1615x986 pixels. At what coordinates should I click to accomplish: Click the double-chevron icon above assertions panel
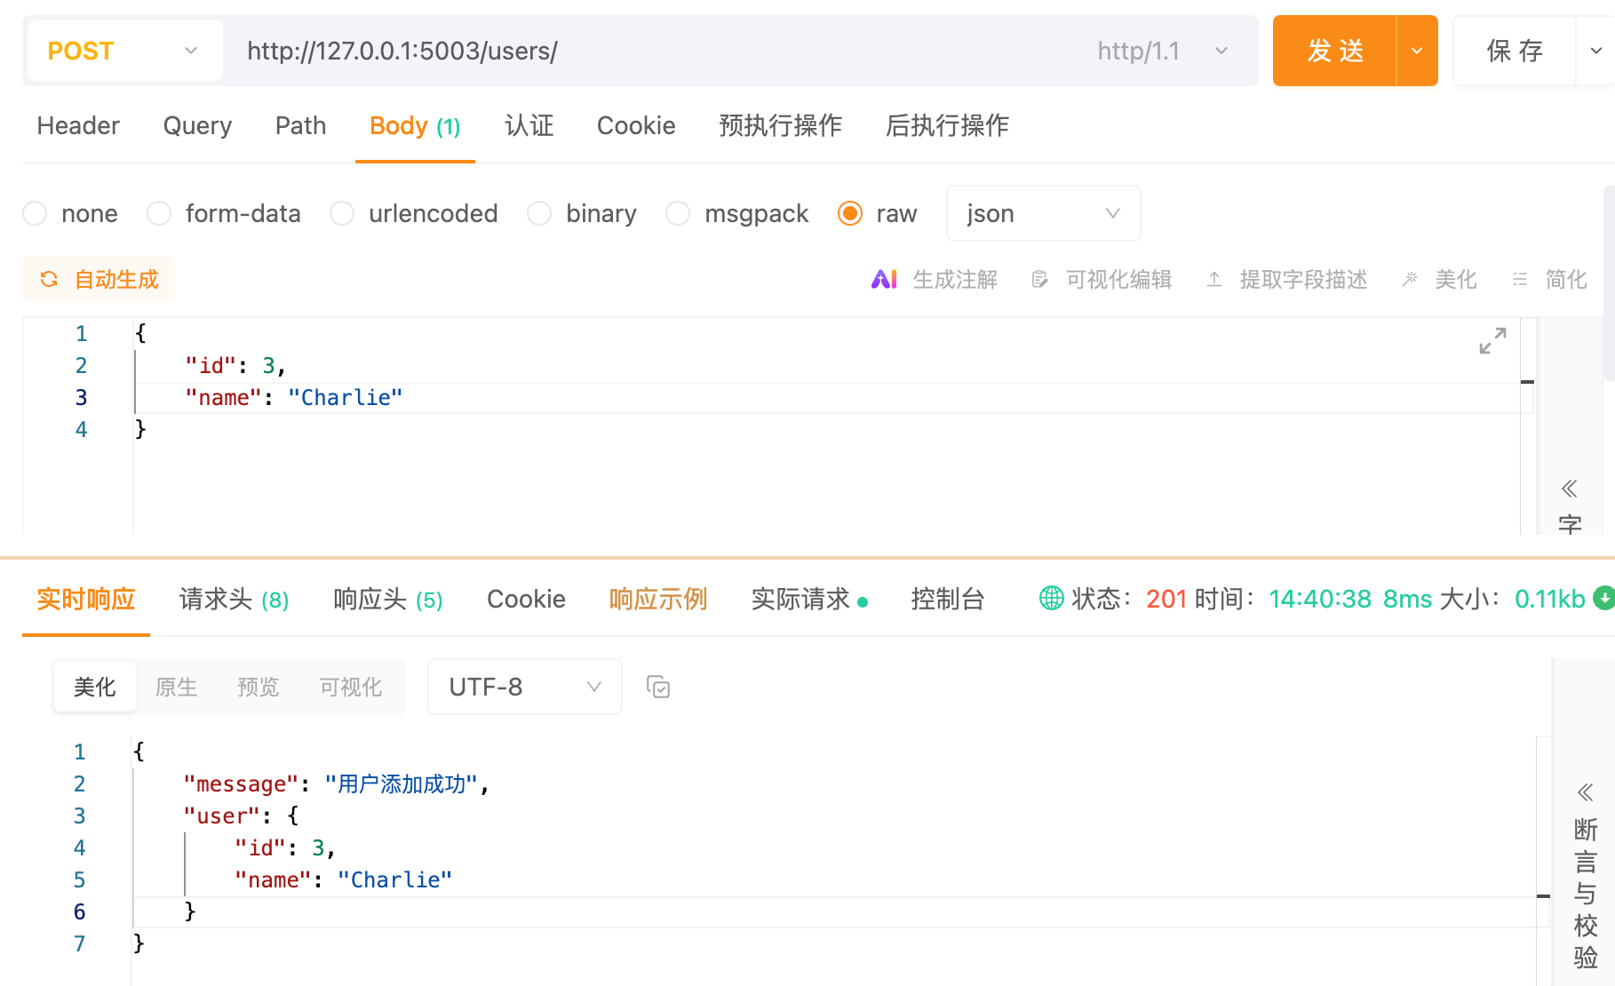point(1586,792)
